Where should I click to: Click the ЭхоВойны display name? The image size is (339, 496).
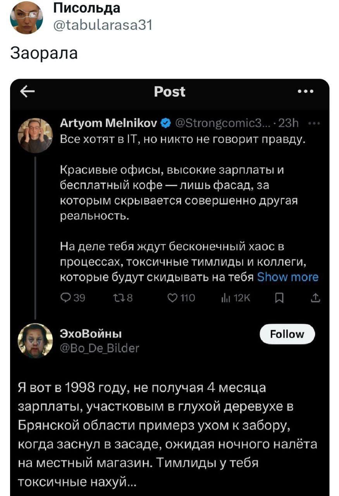pyautogui.click(x=91, y=334)
